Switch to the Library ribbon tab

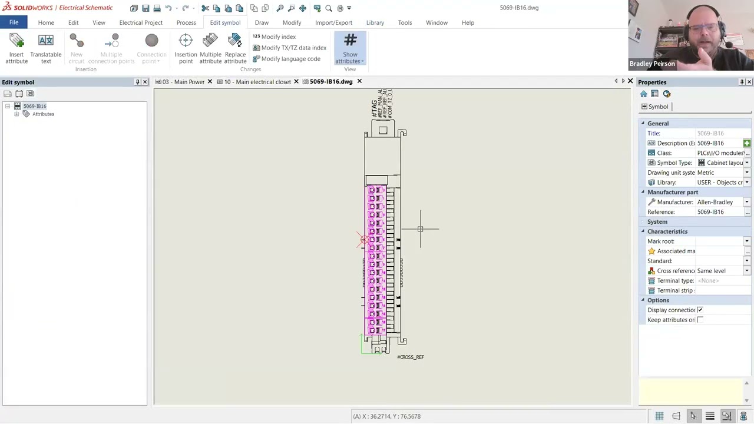[x=375, y=22]
